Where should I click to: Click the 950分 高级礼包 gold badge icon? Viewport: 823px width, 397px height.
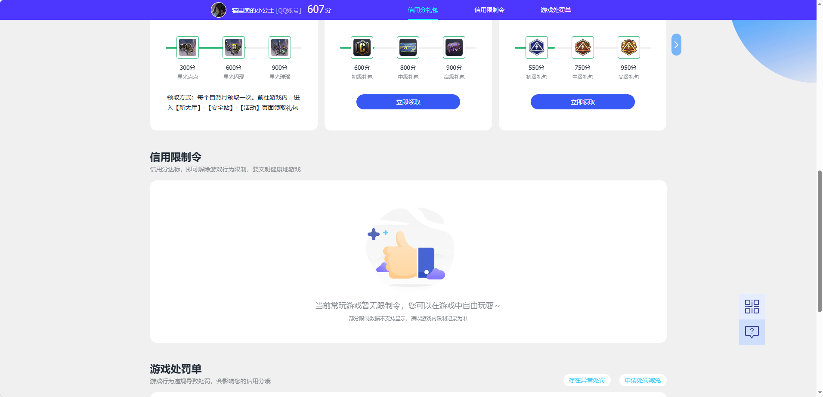point(629,47)
